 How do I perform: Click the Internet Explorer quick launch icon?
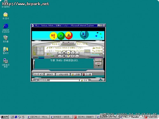(x=16, y=117)
